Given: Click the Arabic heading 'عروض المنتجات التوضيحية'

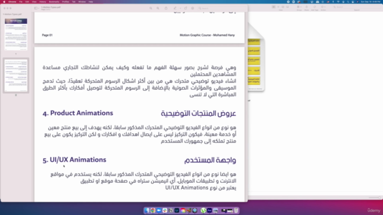Looking at the screenshot, I should [x=198, y=113].
